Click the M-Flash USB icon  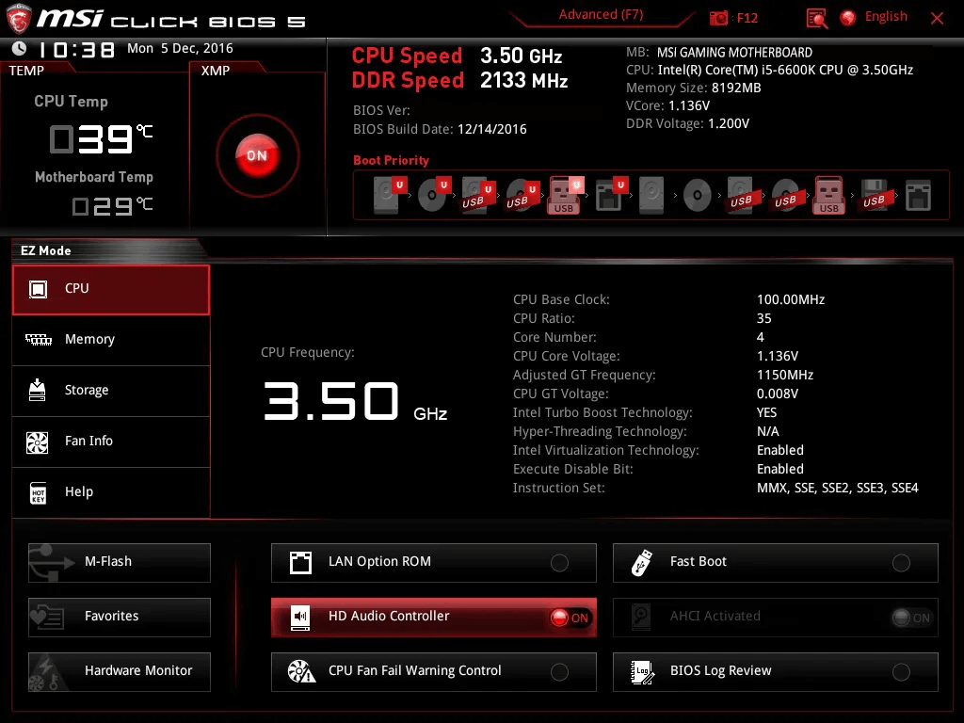(x=47, y=562)
